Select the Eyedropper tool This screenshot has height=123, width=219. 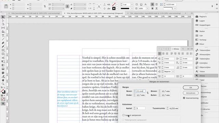tap(3, 77)
